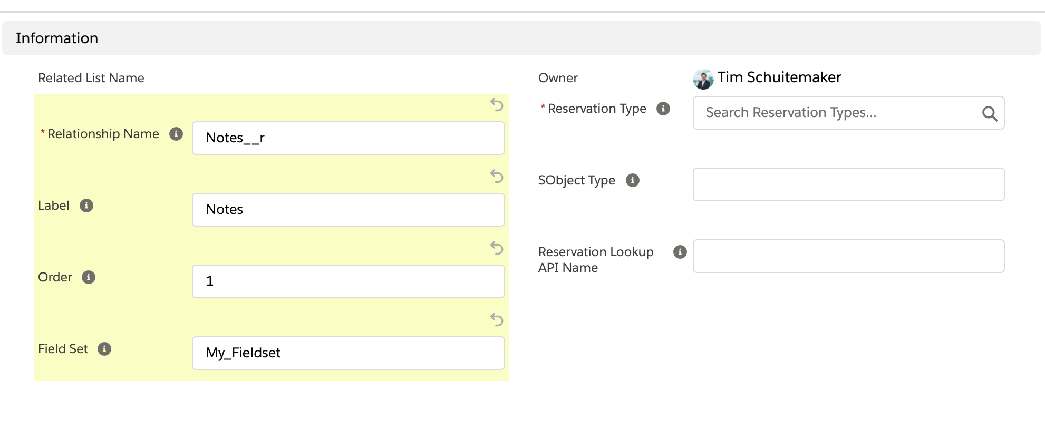Click undo icon above Field Set field
The height and width of the screenshot is (429, 1045).
(x=496, y=319)
